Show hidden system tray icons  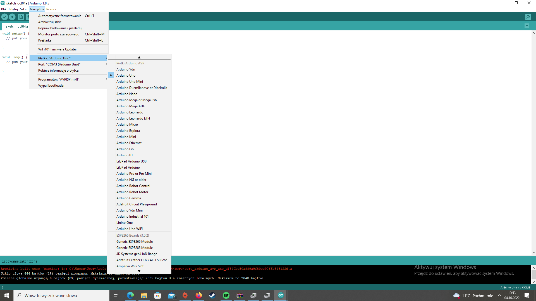tap(499, 295)
